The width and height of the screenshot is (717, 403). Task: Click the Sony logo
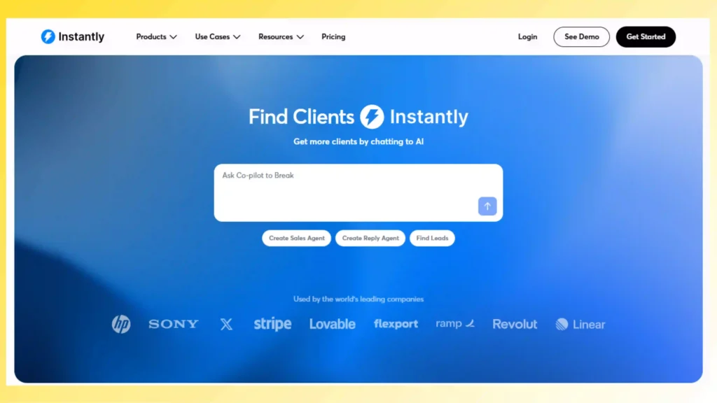pyautogui.click(x=174, y=324)
